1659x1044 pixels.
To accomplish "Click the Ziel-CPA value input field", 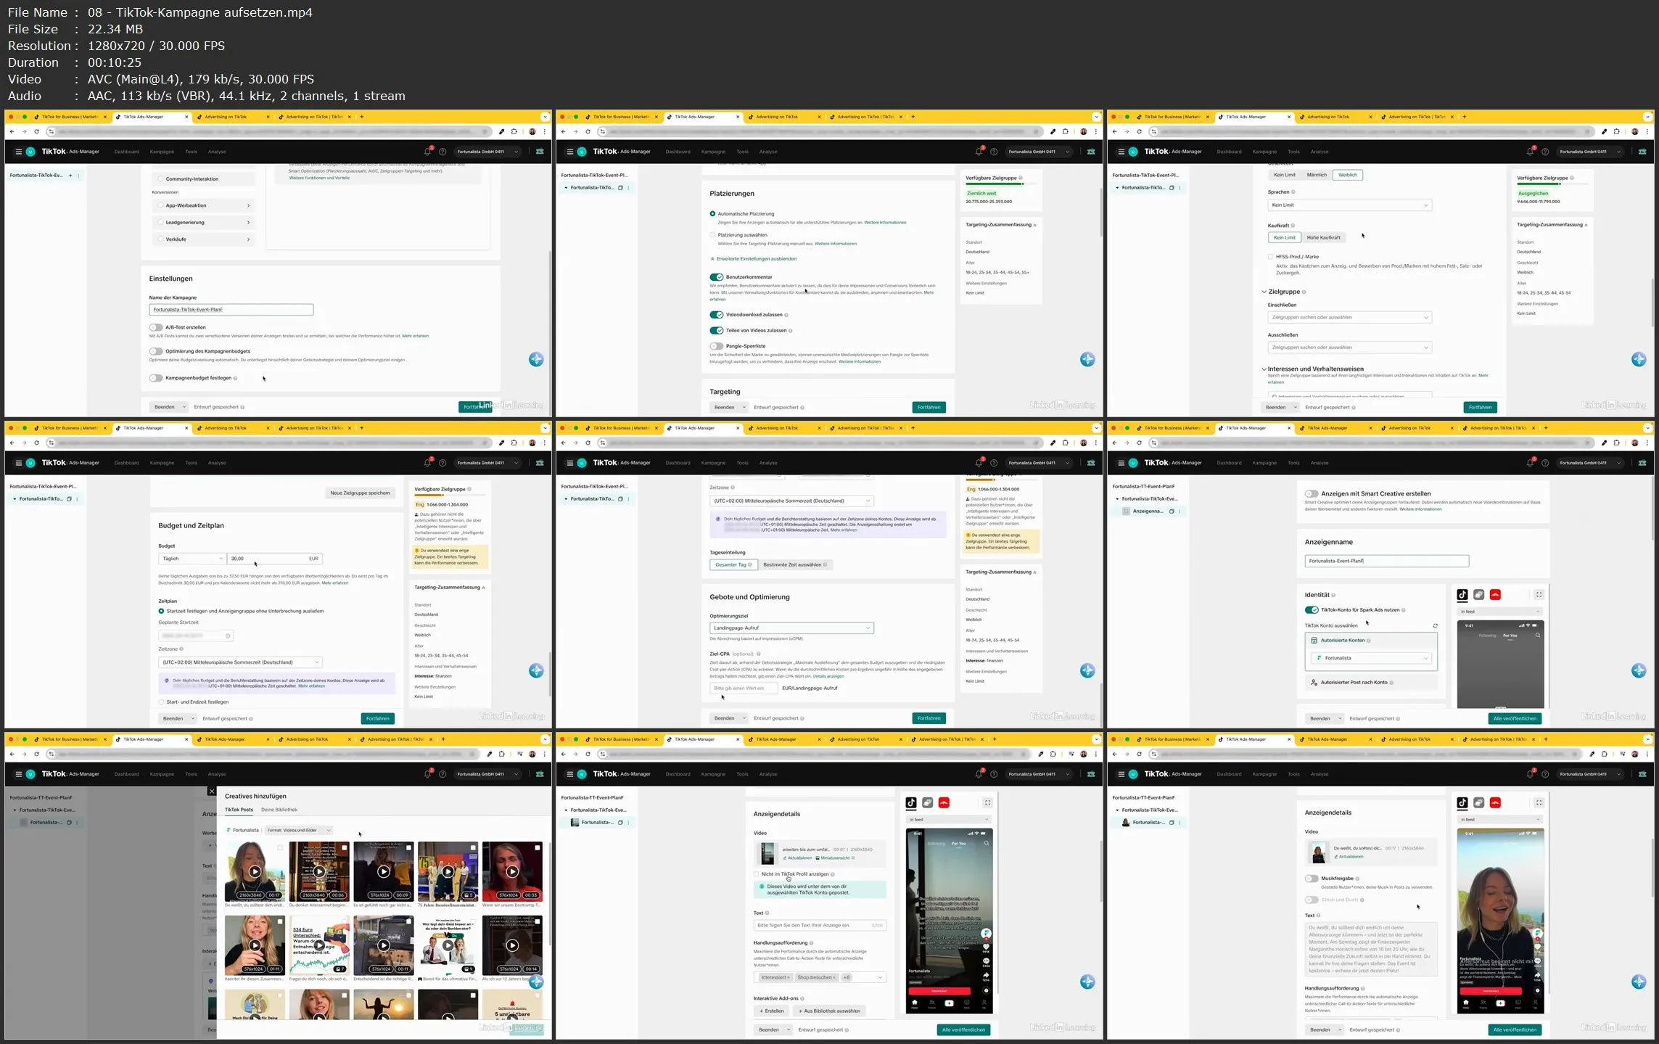I will [743, 689].
